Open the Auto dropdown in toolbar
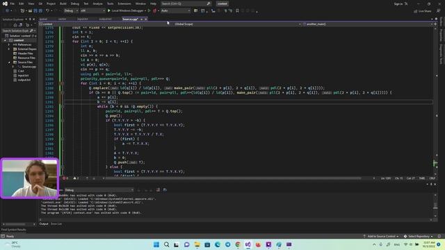 click(x=175, y=11)
